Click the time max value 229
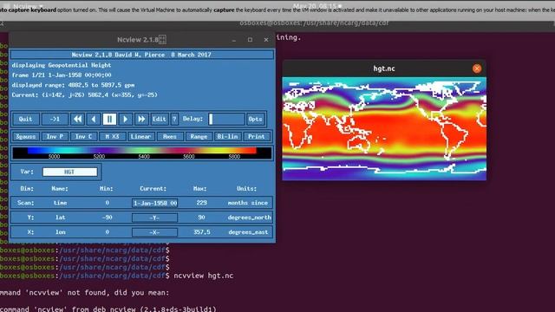 [201, 203]
